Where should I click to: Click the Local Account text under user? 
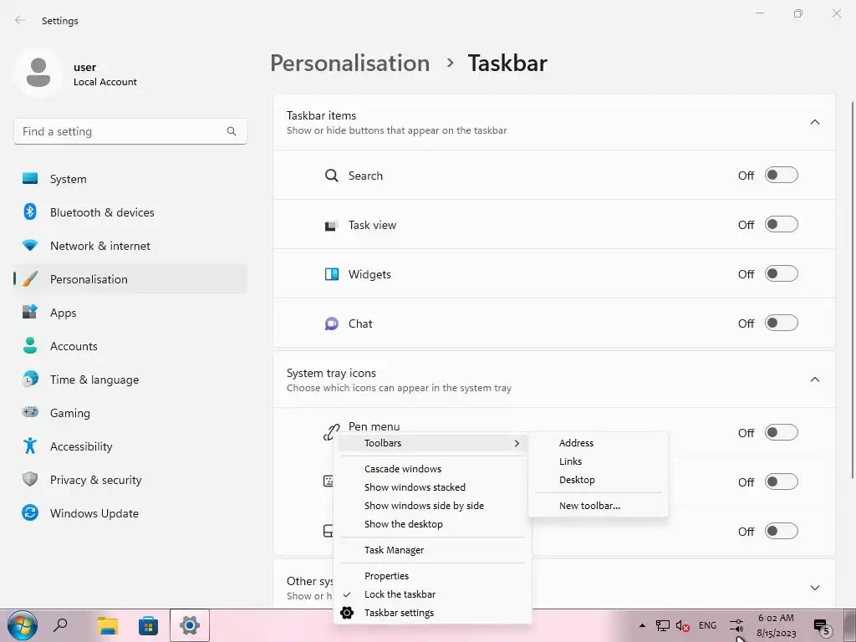(x=105, y=82)
